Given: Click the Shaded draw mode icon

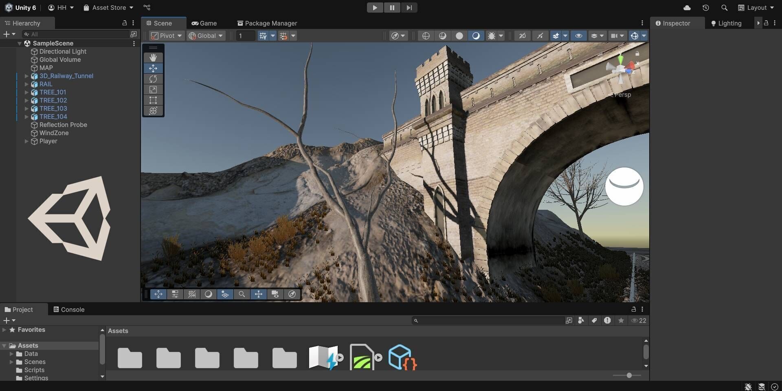Looking at the screenshot, I should coord(476,36).
